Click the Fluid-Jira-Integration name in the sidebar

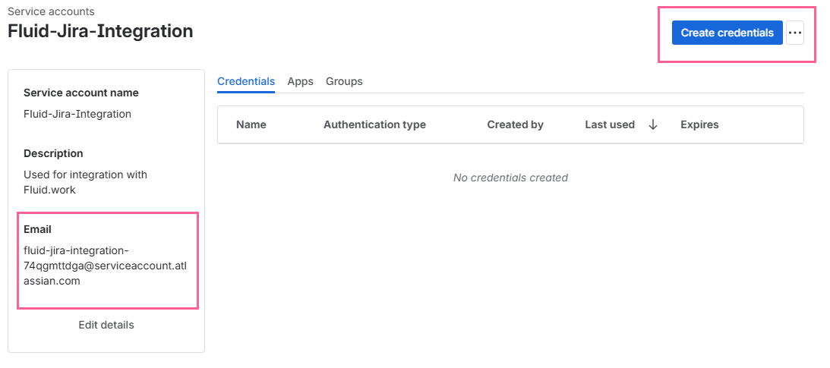click(77, 114)
